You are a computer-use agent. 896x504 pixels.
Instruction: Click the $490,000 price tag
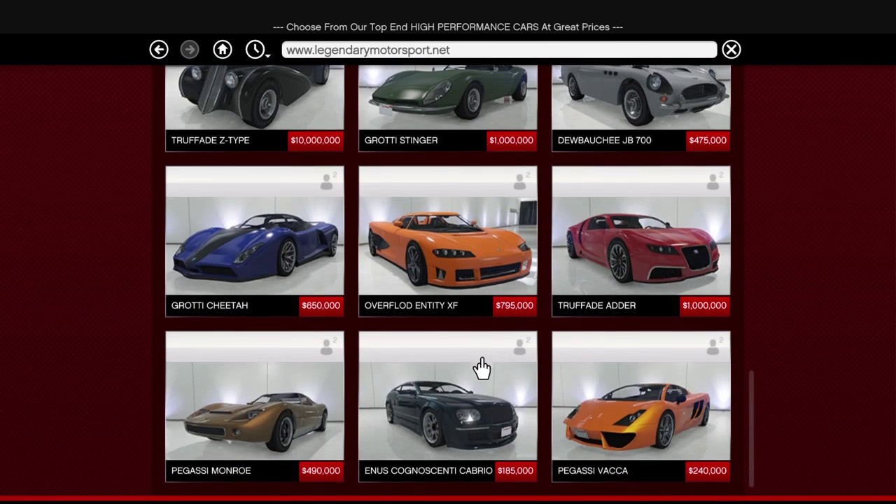(x=321, y=470)
